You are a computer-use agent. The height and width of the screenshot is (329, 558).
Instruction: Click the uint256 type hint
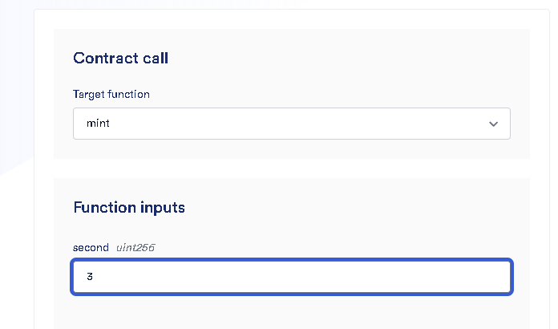[x=135, y=247]
